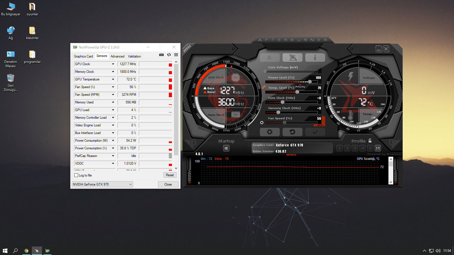Select Afterburner profile slot 2
The height and width of the screenshot is (255, 454).
347,148
